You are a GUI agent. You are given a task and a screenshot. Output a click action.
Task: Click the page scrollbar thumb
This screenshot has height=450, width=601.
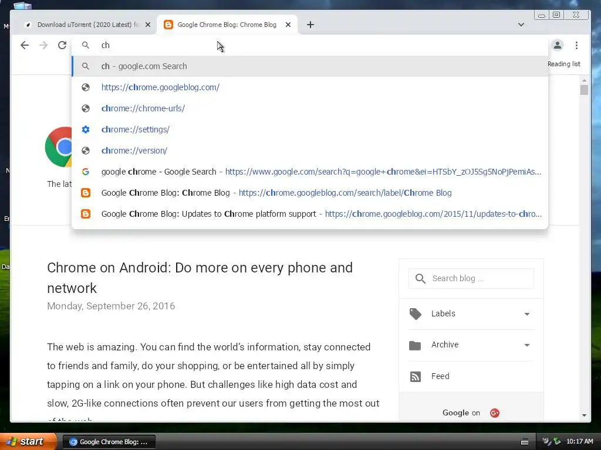point(584,90)
